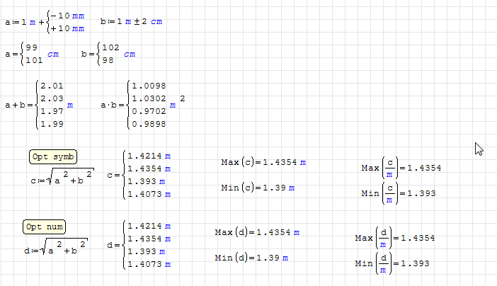Select the b := 1 m ± 2 cm definition
The width and height of the screenshot is (497, 286).
(x=131, y=22)
